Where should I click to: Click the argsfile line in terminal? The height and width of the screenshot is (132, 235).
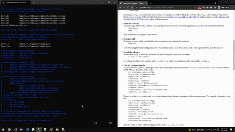click(26, 46)
